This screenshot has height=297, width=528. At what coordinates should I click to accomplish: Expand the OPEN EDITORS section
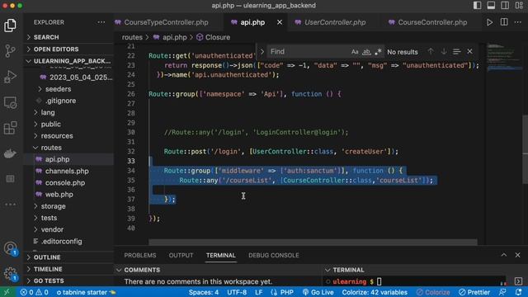[69, 49]
